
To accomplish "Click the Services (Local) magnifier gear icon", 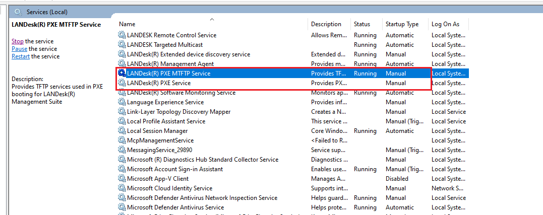I will click(x=19, y=12).
